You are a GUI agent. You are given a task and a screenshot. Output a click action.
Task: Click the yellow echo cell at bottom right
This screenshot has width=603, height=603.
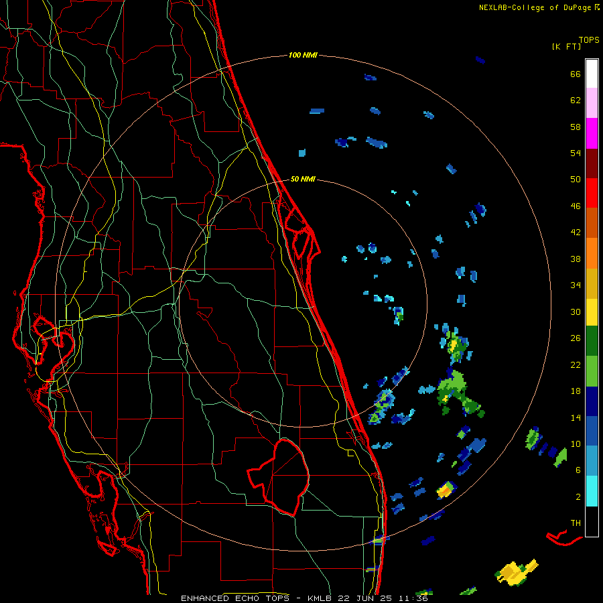pyautogui.click(x=515, y=572)
